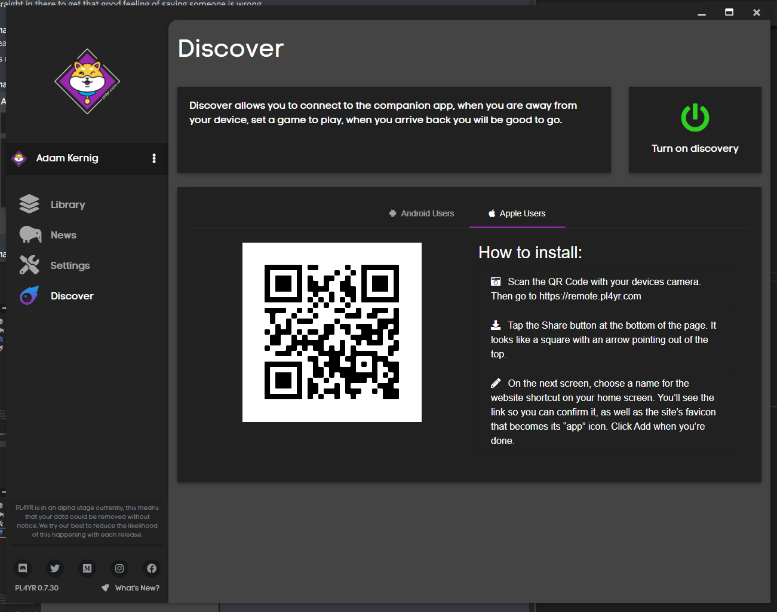Open the What's New link

pos(137,588)
